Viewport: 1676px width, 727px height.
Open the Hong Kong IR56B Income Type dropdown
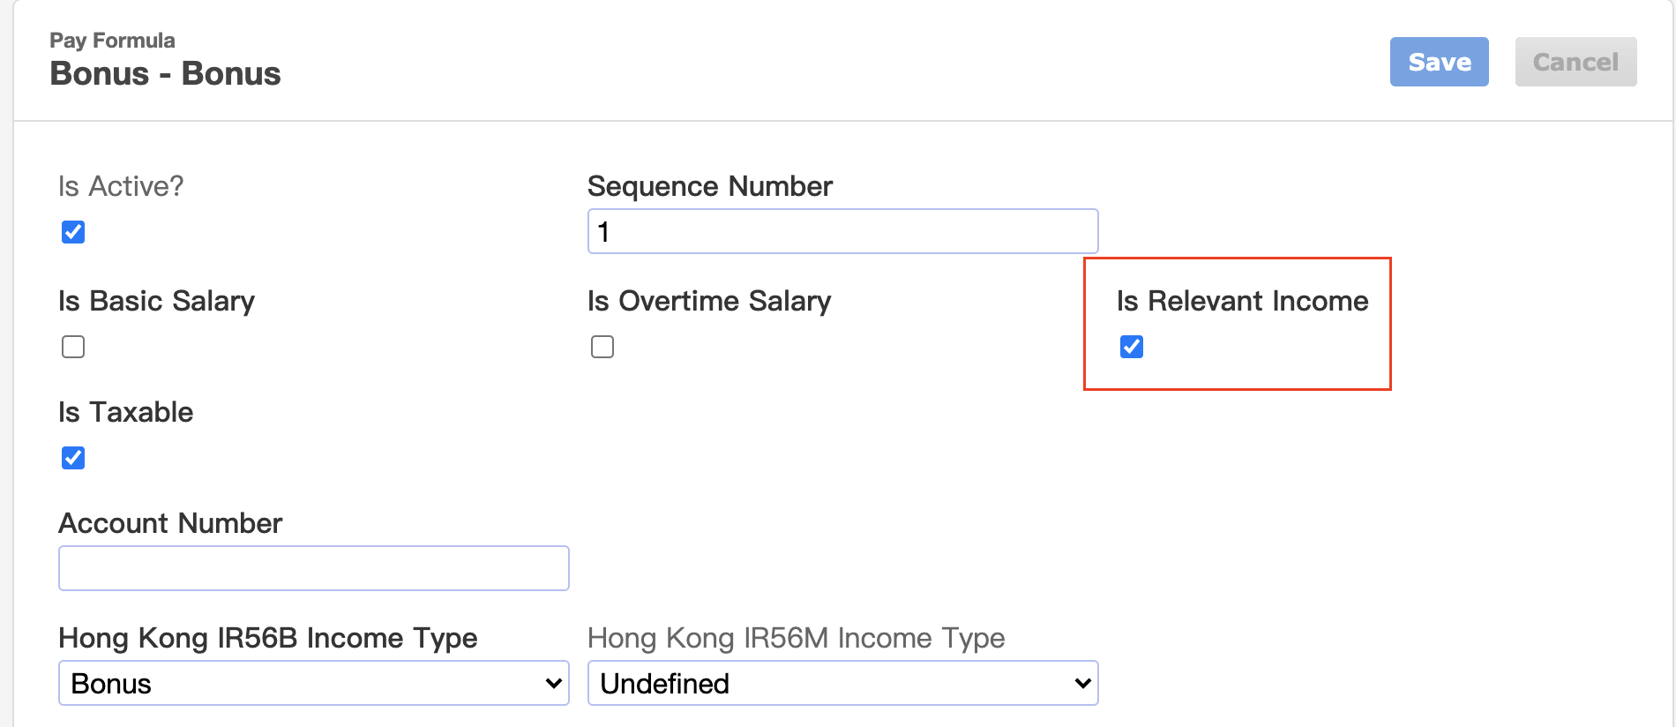tap(313, 683)
